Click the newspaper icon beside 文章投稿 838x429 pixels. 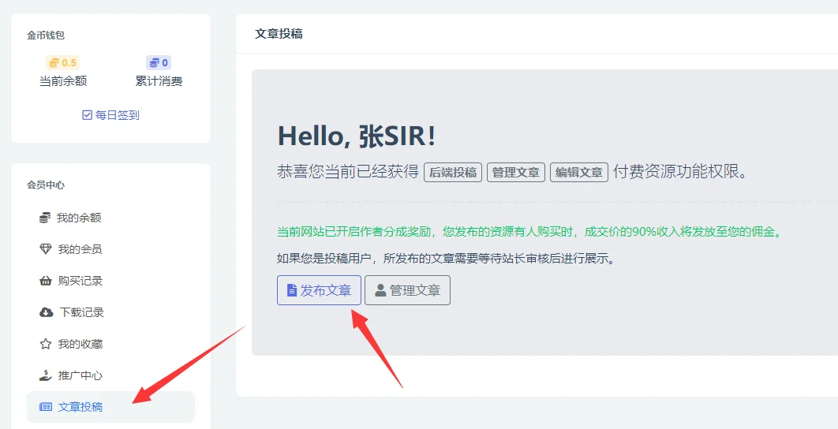[x=46, y=407]
